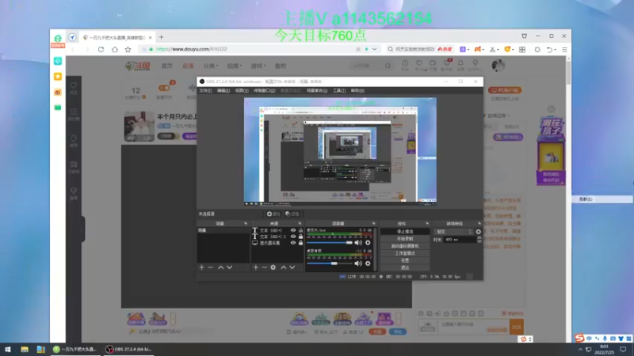Move scene up arrow in Scenes panel
This screenshot has height=356, width=634.
click(221, 267)
